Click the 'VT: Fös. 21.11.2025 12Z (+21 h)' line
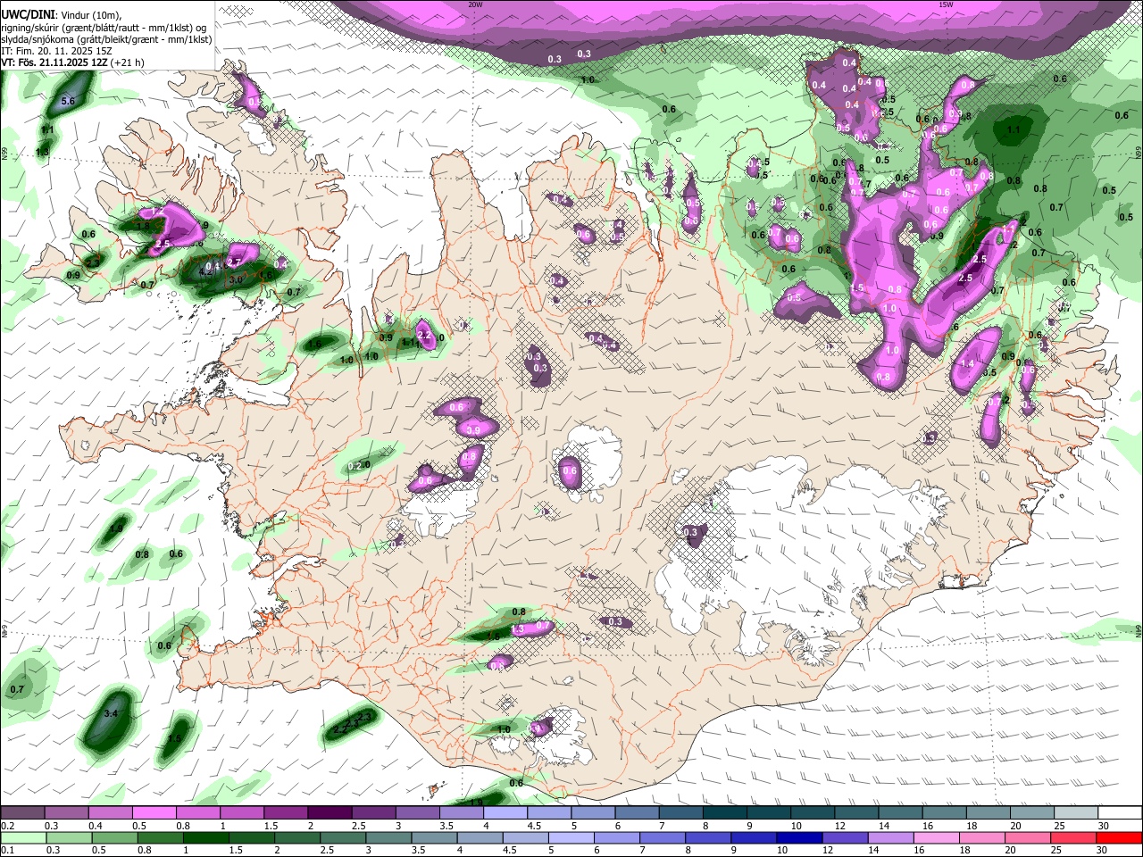The width and height of the screenshot is (1143, 857). tap(73, 62)
